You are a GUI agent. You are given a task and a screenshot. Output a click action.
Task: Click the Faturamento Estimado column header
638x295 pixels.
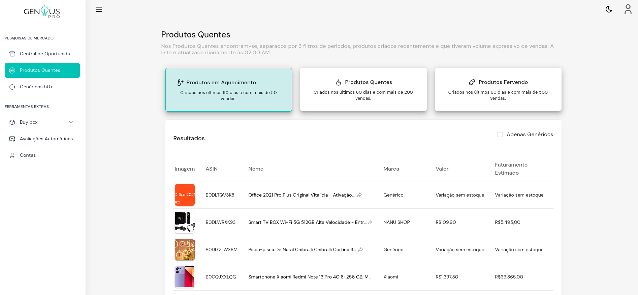click(511, 169)
